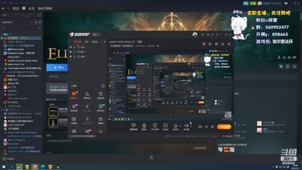Open 游戏和软件 dropdown in Steam library
The image size is (302, 170).
17,22
